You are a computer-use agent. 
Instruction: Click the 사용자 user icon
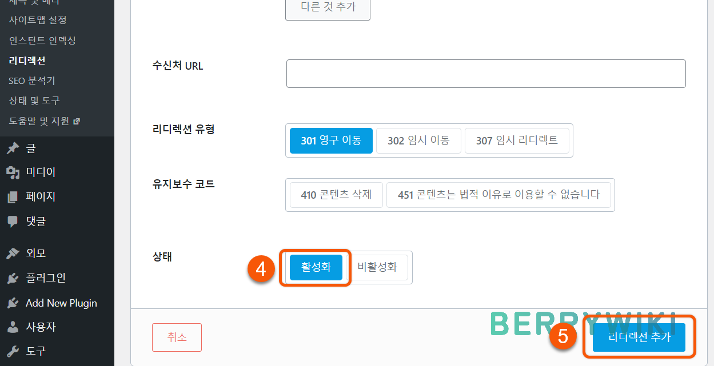(13, 327)
